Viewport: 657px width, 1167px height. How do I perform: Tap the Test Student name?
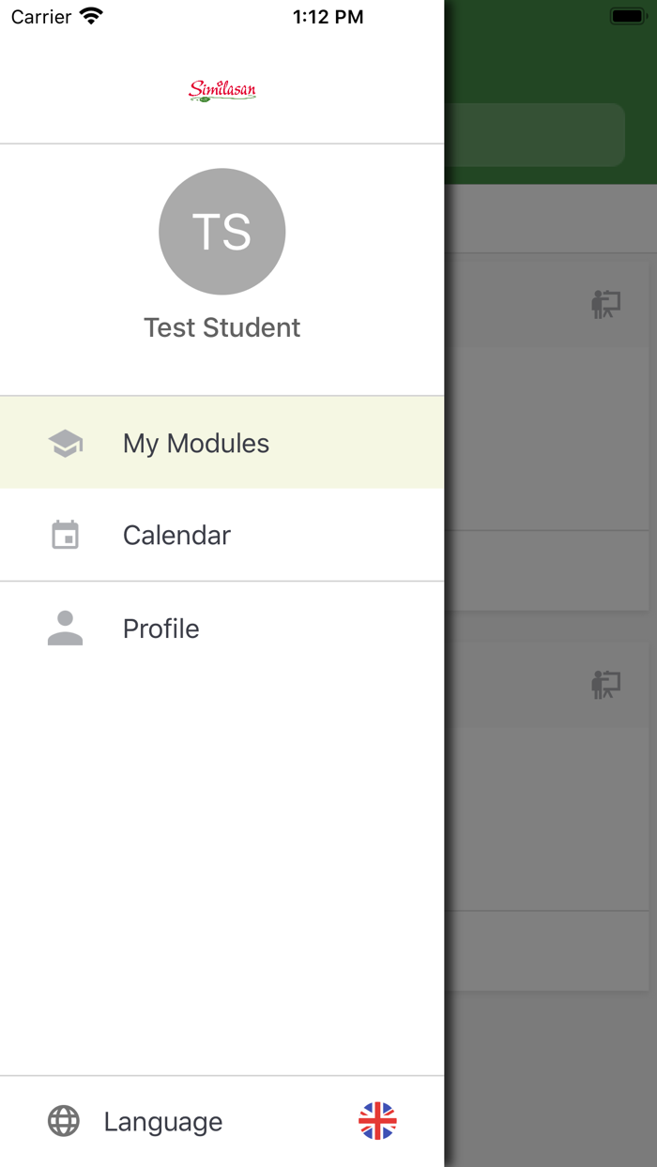[222, 327]
